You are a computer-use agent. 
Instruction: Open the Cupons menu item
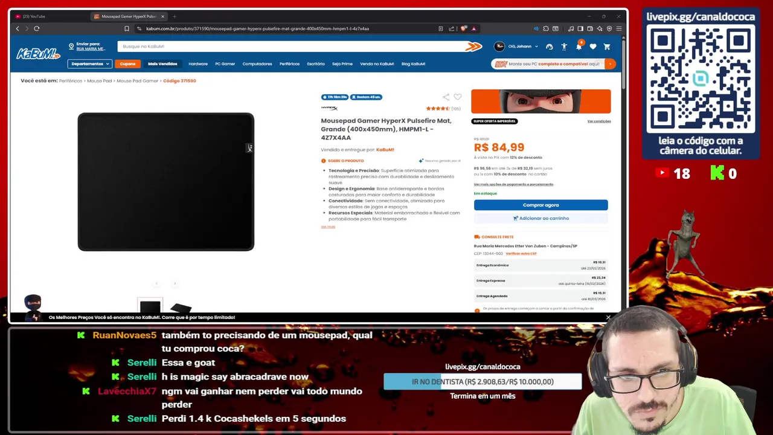(127, 63)
